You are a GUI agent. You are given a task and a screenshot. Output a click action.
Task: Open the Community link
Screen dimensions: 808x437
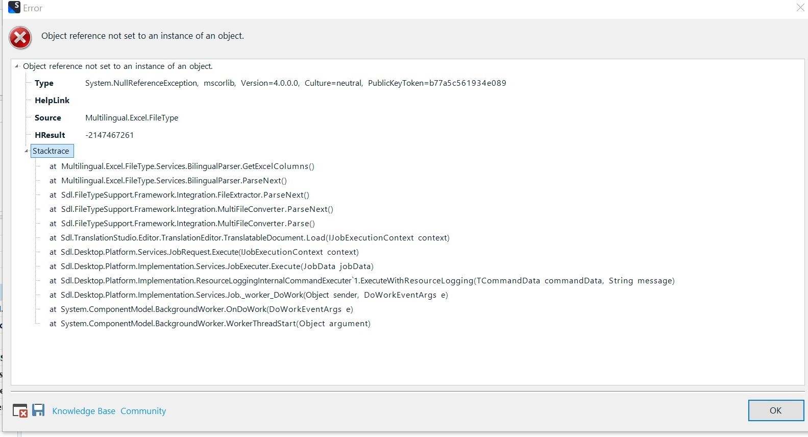[143, 411]
